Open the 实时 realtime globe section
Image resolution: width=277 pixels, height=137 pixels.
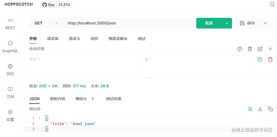coord(10,70)
